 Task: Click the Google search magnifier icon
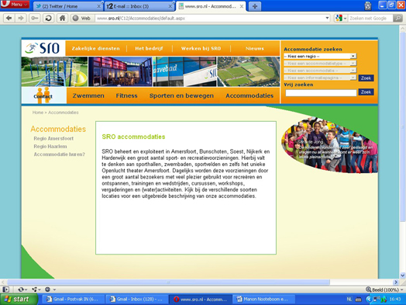coord(397,18)
